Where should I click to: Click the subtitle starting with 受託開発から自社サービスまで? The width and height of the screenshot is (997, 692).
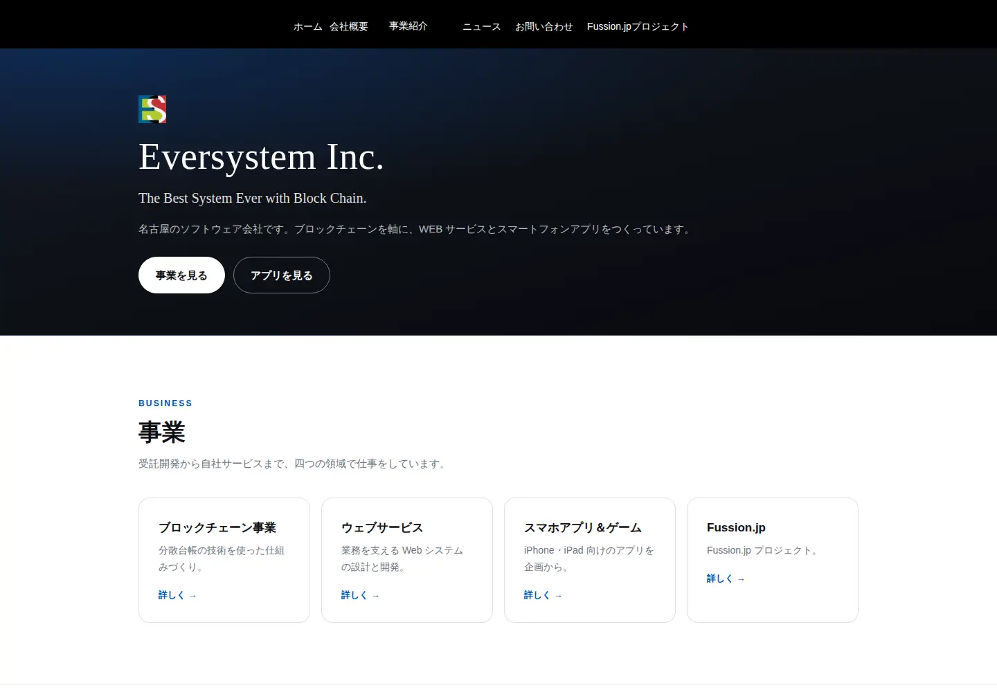(x=294, y=464)
